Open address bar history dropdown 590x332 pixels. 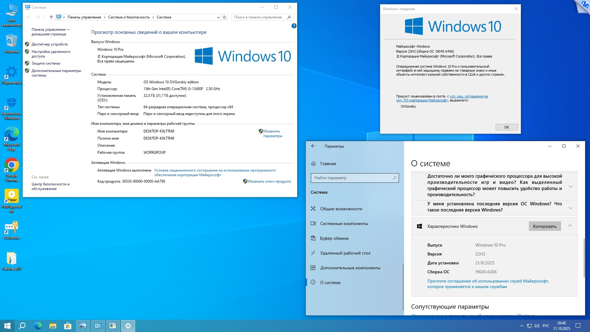click(x=218, y=18)
